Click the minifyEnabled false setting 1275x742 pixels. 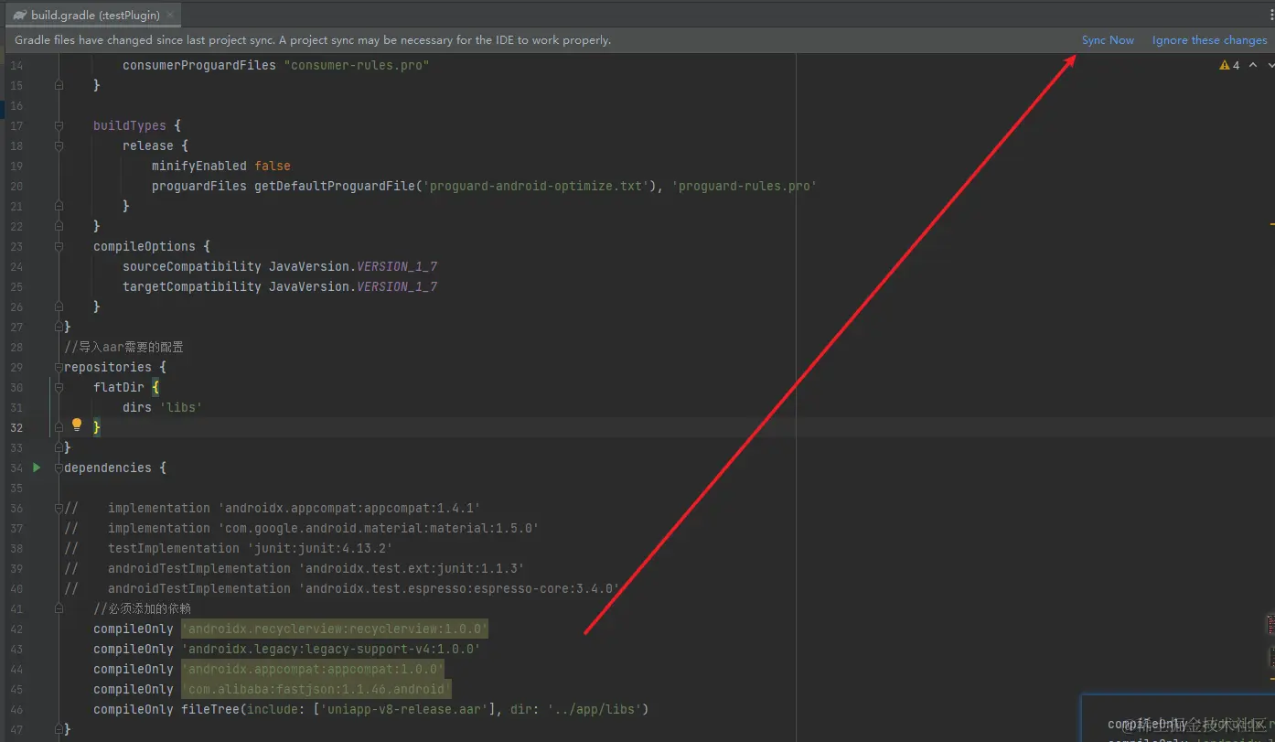coord(220,166)
